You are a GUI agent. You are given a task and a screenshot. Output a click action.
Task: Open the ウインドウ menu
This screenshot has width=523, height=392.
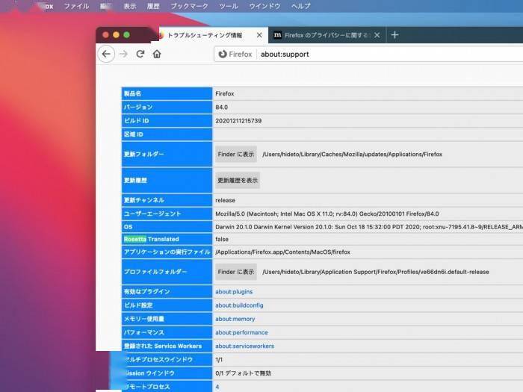(x=264, y=6)
